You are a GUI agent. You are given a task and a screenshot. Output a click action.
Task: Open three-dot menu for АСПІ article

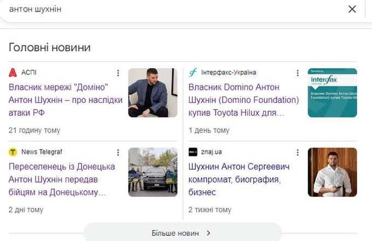[x=118, y=73]
